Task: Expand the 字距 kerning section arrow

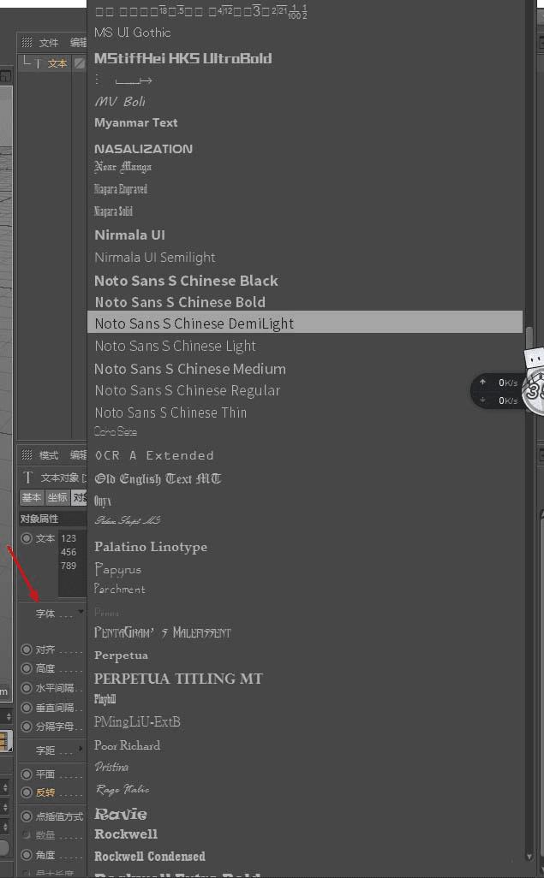Action: pyautogui.click(x=81, y=749)
